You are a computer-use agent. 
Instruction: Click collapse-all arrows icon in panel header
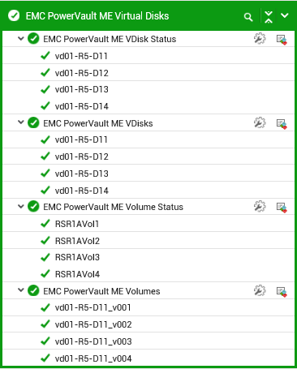pyautogui.click(x=269, y=17)
